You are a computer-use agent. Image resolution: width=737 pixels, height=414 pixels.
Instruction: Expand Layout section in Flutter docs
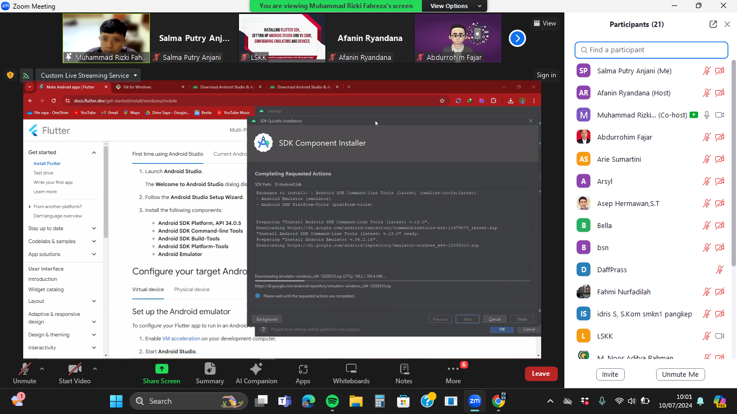[x=94, y=301]
